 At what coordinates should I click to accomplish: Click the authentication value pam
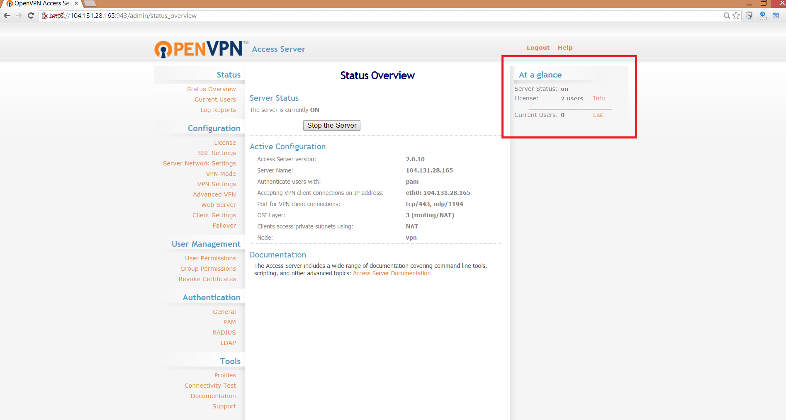[x=412, y=182]
